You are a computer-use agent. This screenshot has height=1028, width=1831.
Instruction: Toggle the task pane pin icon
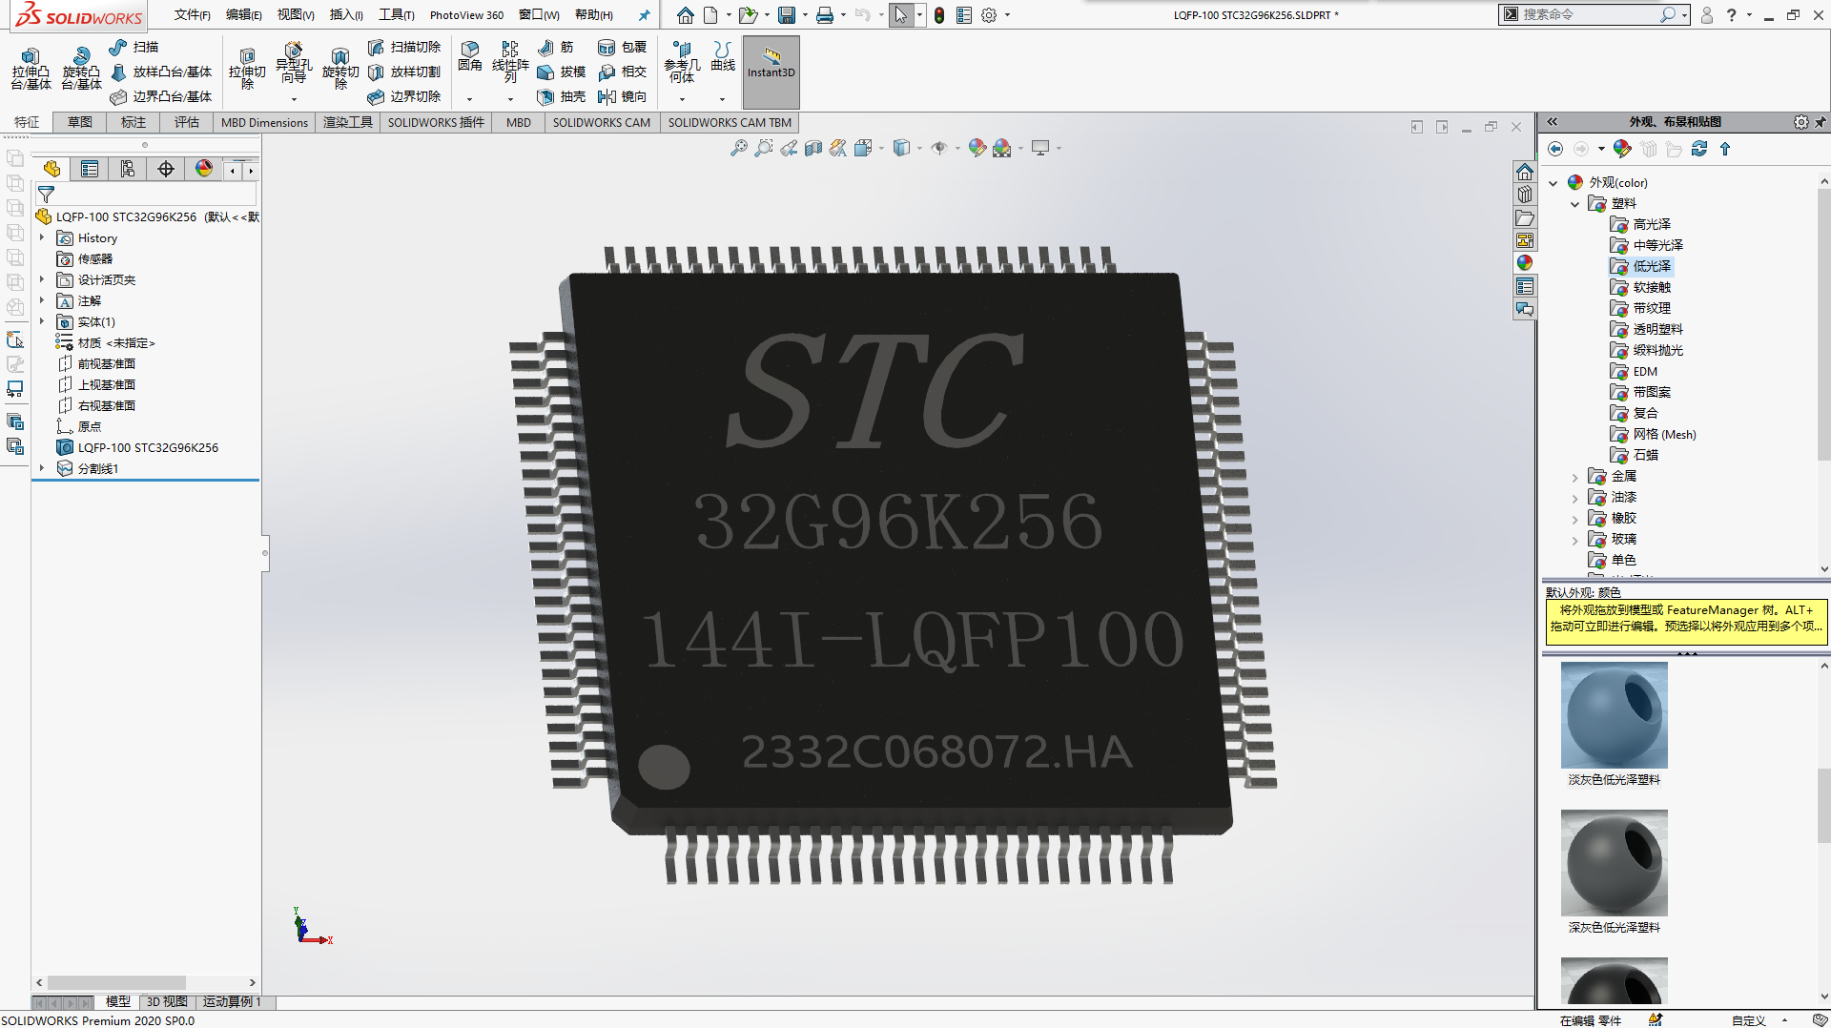click(1820, 122)
